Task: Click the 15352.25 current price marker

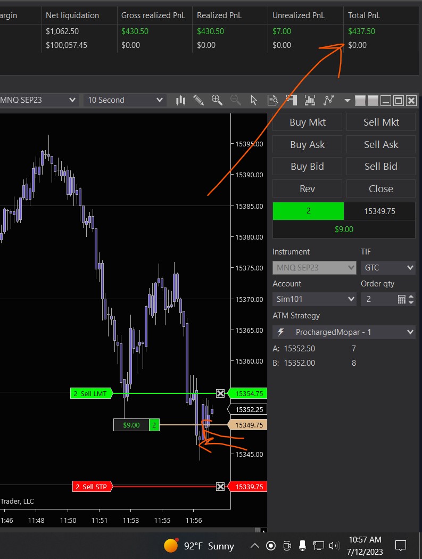Action: (x=247, y=409)
